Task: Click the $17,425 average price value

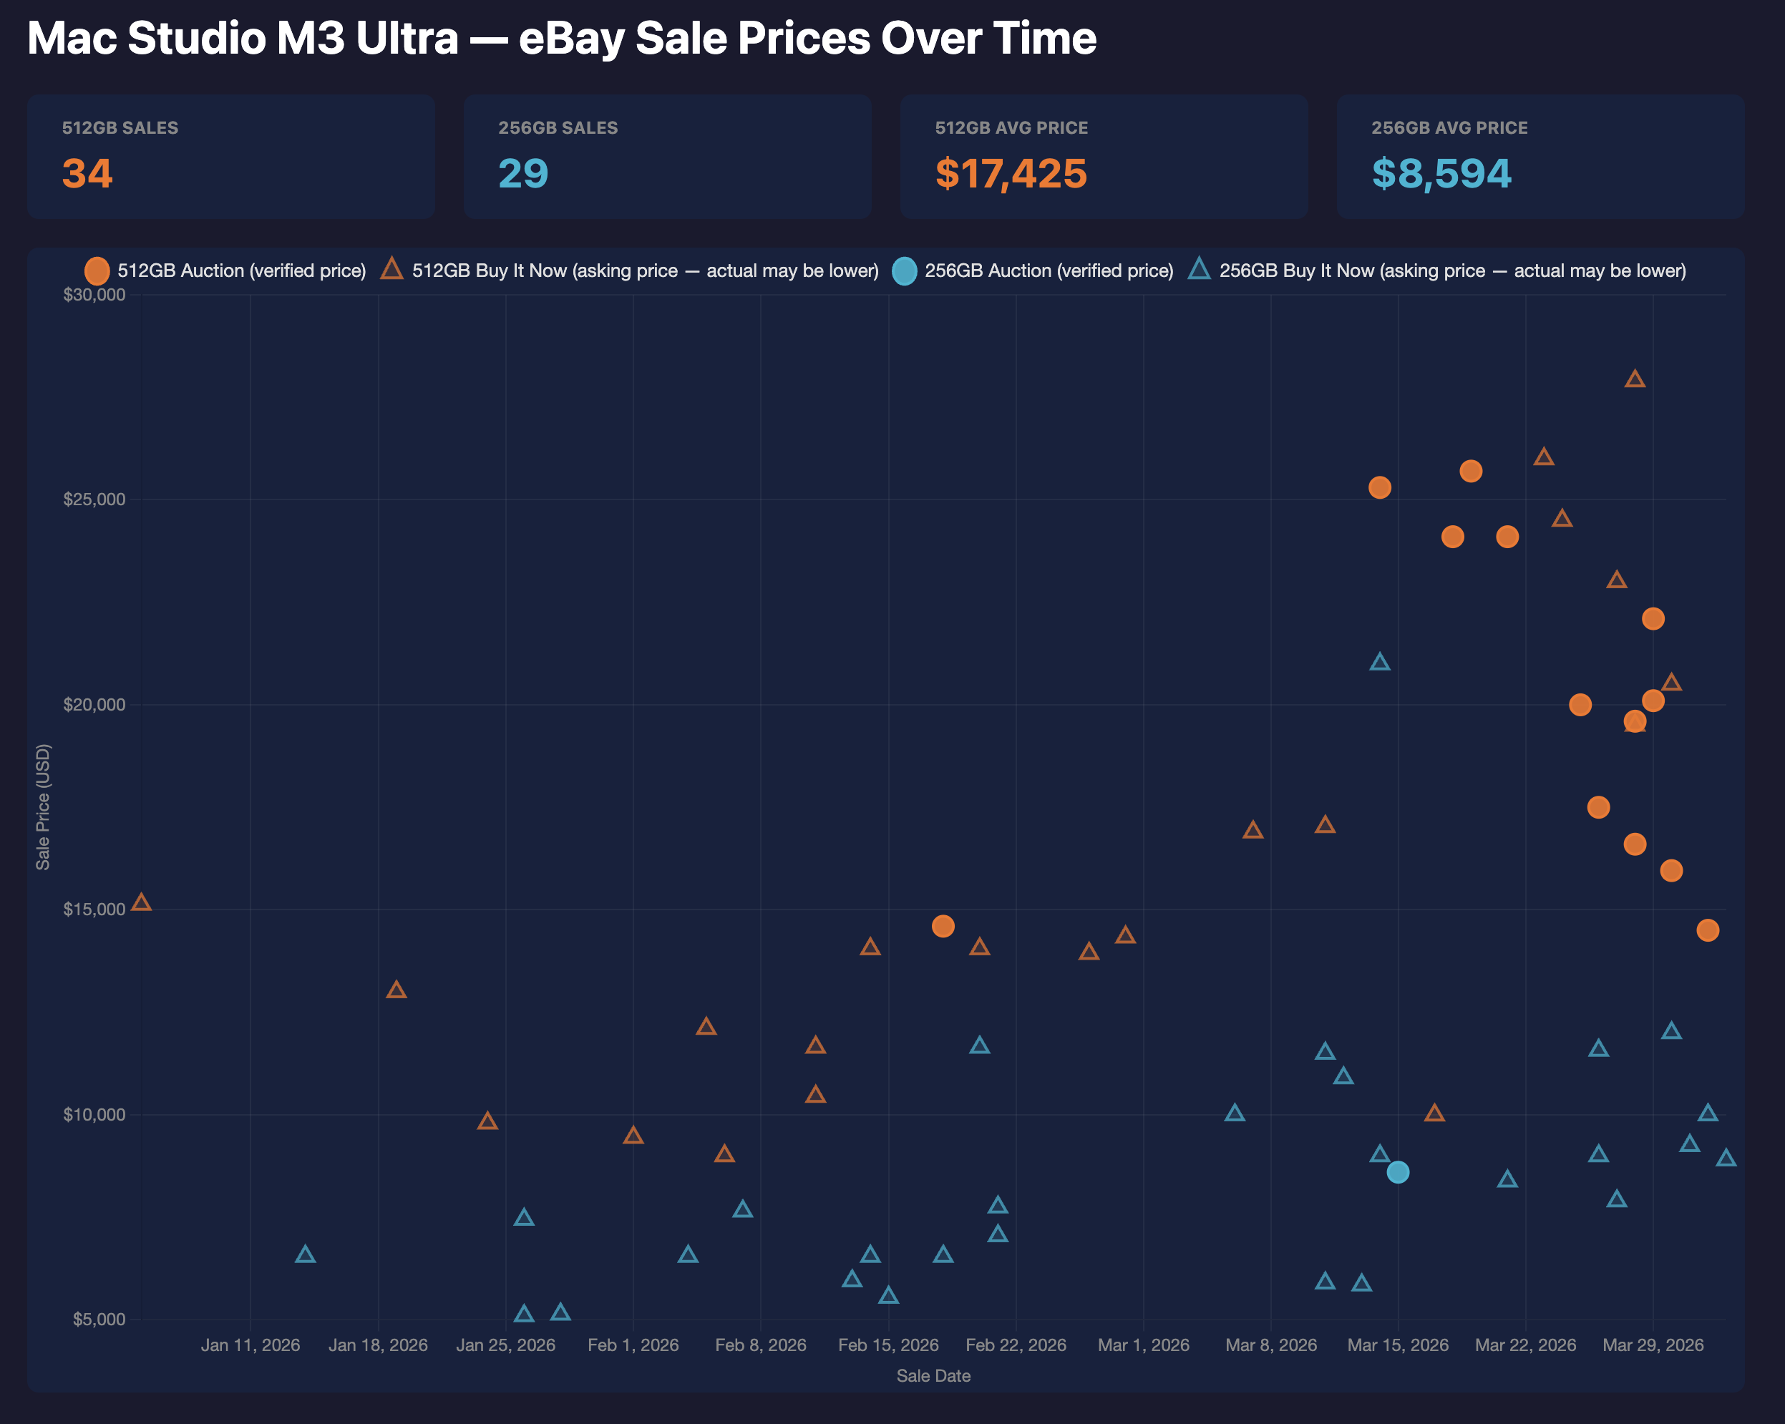Action: point(1012,174)
